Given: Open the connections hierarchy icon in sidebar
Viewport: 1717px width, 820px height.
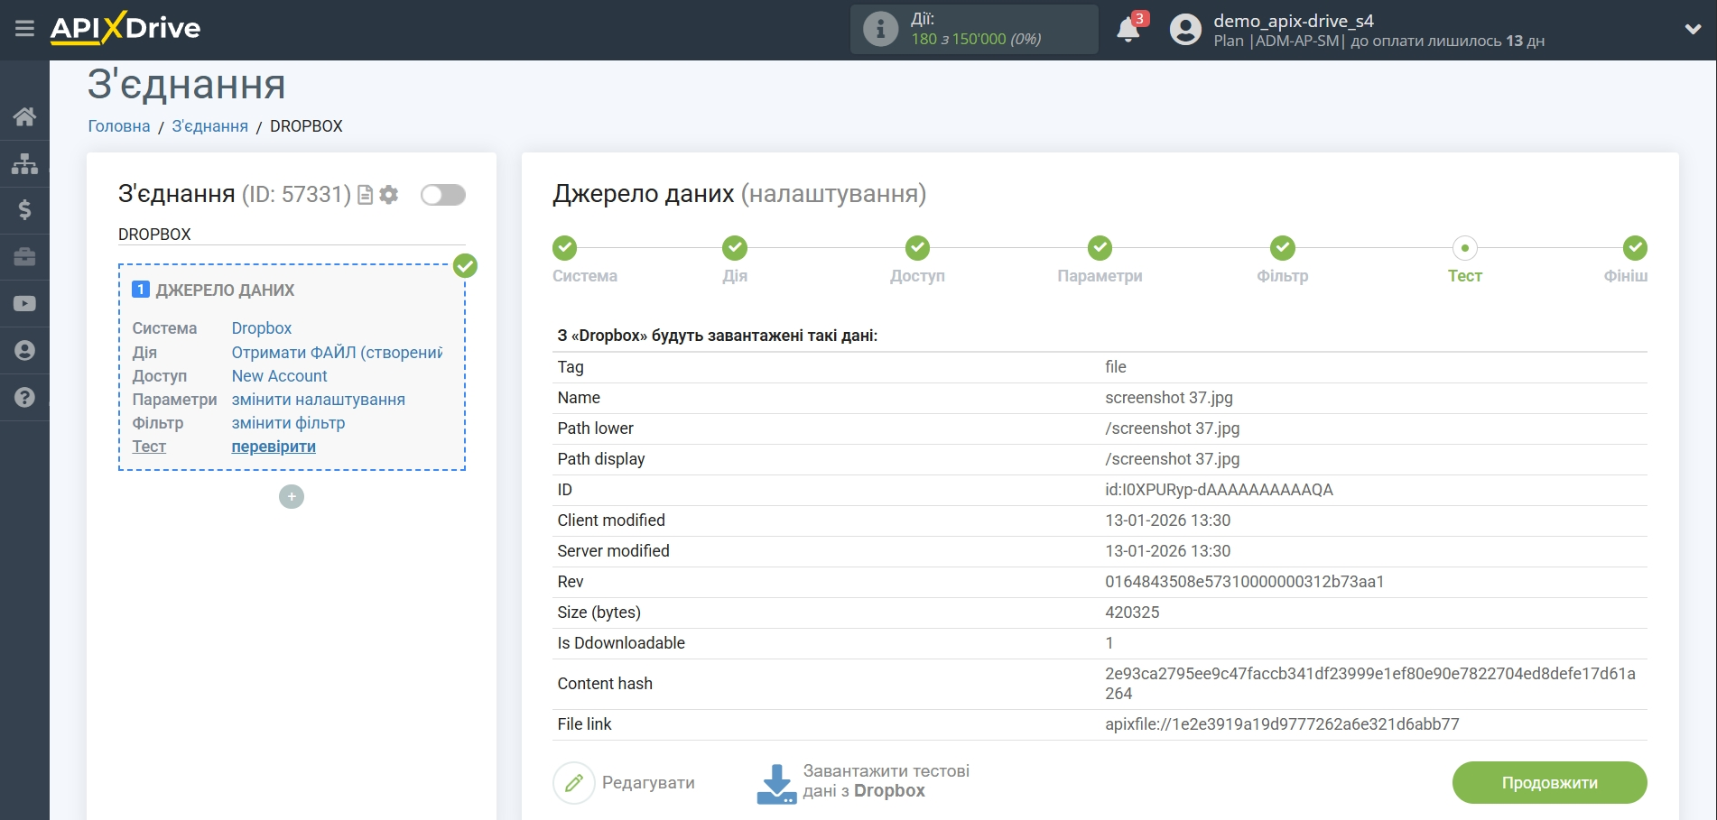Looking at the screenshot, I should point(24,163).
